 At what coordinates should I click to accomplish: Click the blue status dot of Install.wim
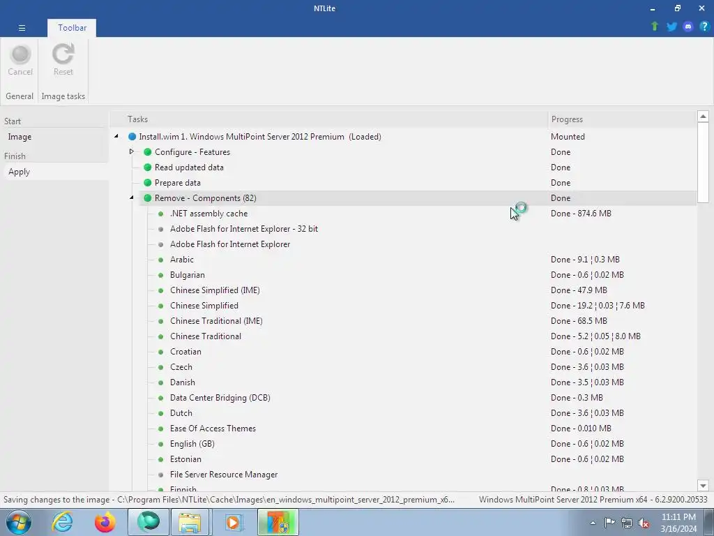(132, 137)
